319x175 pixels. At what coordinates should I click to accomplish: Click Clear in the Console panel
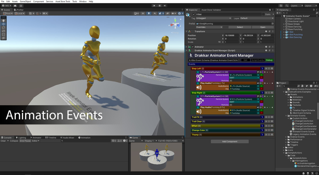[x=3, y=141]
